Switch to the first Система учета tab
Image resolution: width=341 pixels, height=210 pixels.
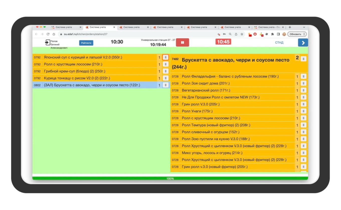coord(64,27)
